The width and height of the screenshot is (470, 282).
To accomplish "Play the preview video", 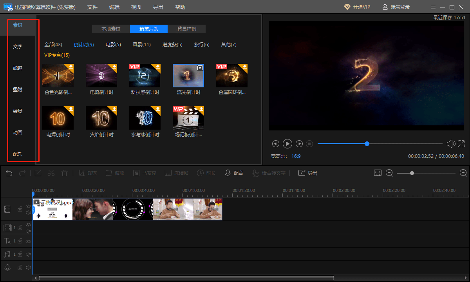I will point(287,144).
